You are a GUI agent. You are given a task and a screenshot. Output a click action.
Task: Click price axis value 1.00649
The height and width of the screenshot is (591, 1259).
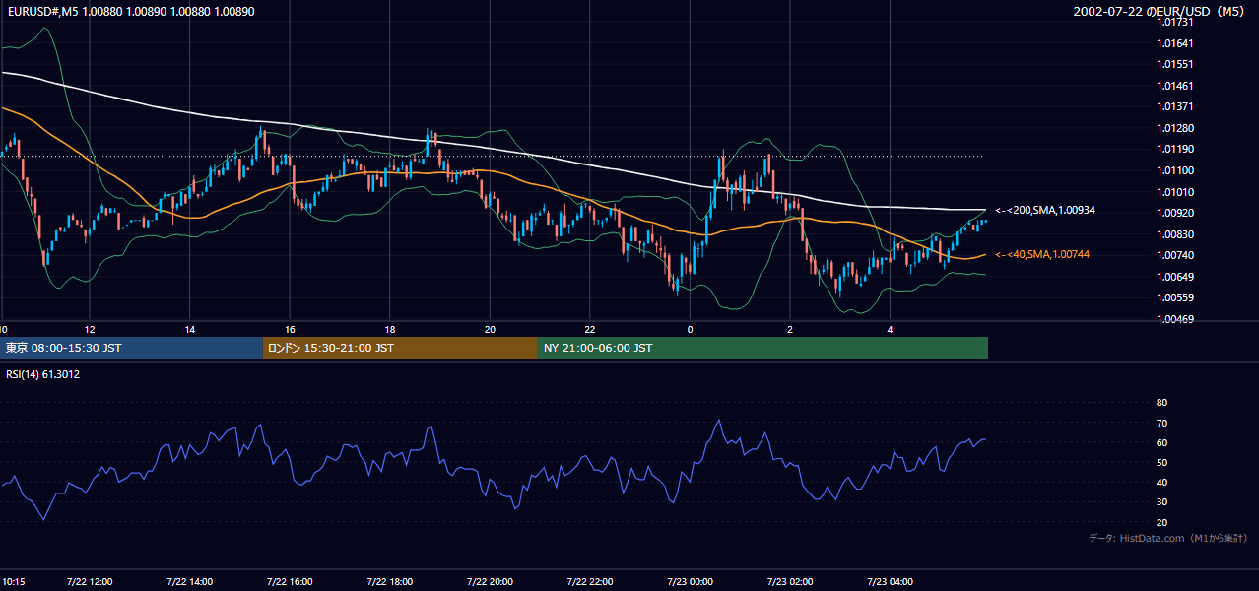tap(1176, 277)
